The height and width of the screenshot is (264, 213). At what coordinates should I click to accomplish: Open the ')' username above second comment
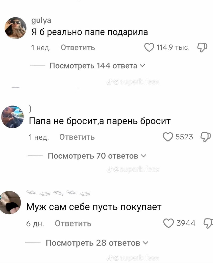pyautogui.click(x=30, y=110)
